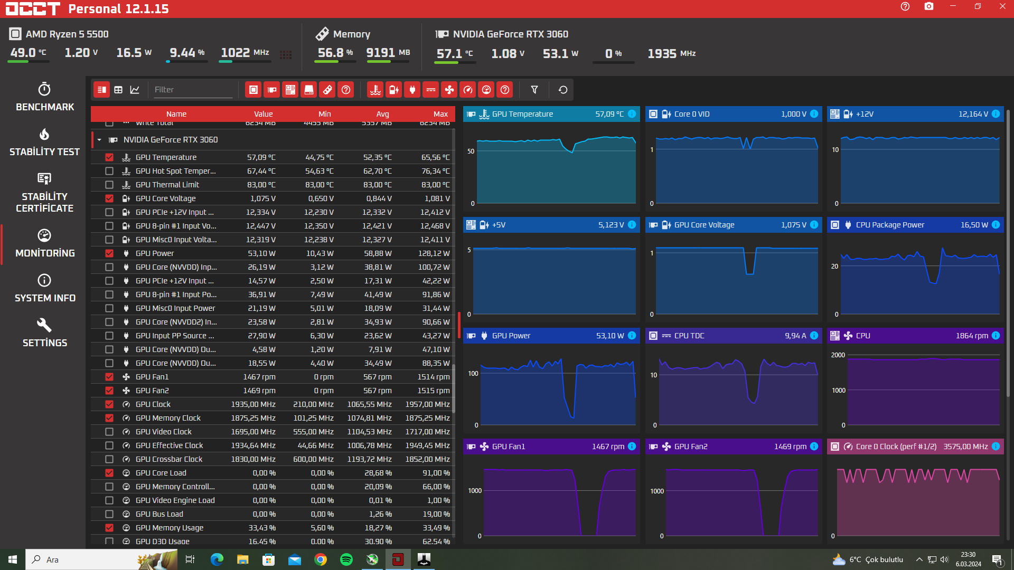
Task: Open Google Chrome from the taskbar
Action: [x=321, y=559]
